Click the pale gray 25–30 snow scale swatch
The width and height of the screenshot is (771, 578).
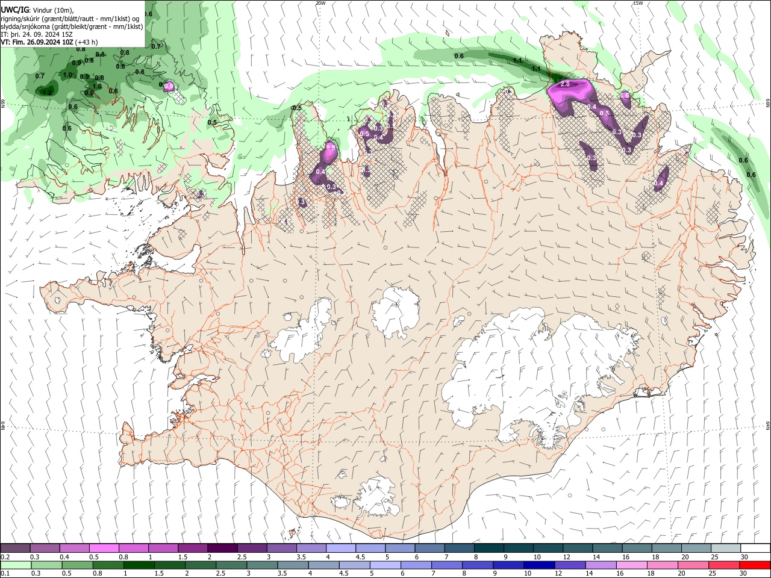click(725, 548)
